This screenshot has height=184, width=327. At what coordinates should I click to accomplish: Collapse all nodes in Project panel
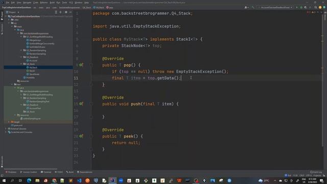pyautogui.click(x=60, y=12)
